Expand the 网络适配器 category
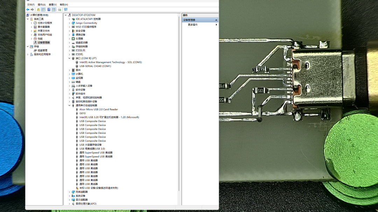 (x=69, y=192)
